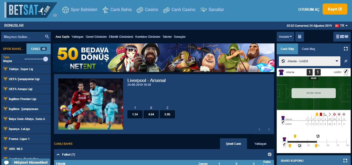Click the player icon beside Canlı Bahis
This screenshot has height=165, width=352.
[x=105, y=10]
